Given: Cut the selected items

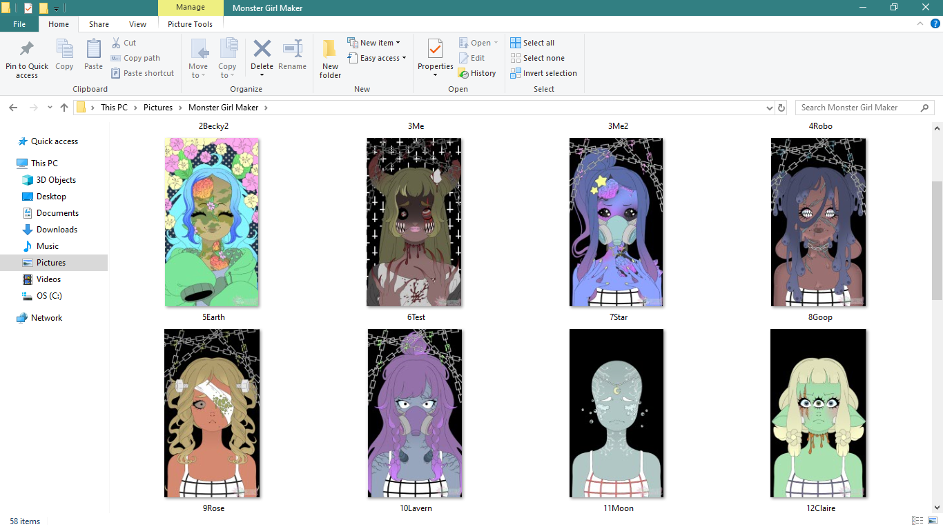Looking at the screenshot, I should point(124,43).
